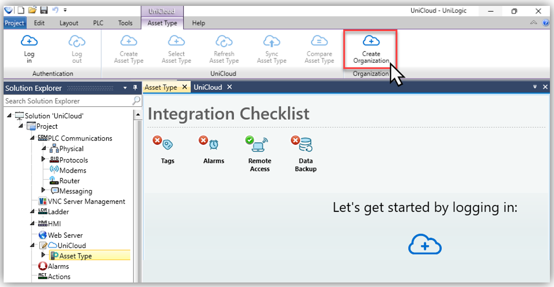Select the Actions tree item
554x287 pixels.
click(59, 277)
